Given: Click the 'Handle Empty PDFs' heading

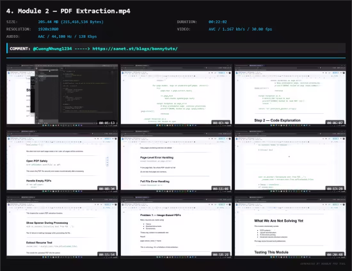Looking at the screenshot, I should click(38, 181).
